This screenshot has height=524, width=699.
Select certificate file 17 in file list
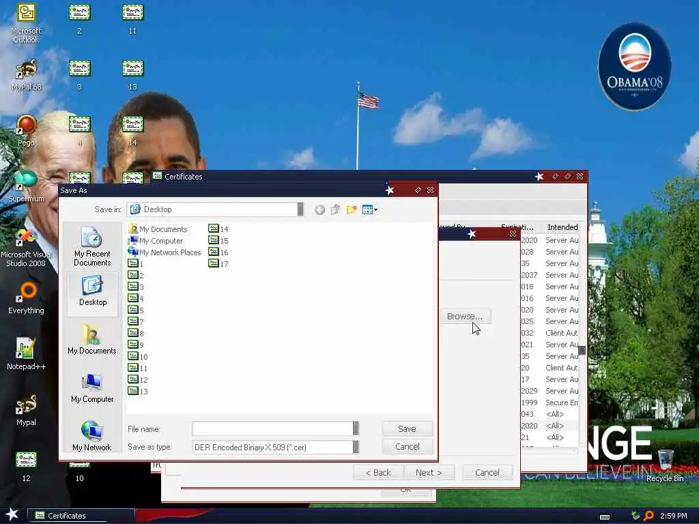[218, 264]
